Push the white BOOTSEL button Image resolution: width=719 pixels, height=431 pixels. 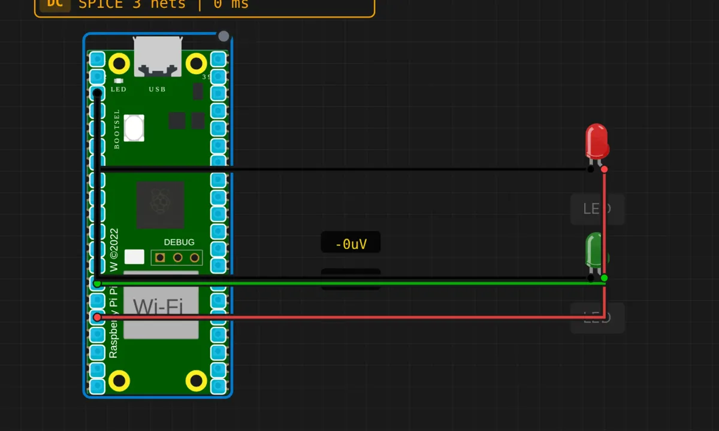(134, 128)
